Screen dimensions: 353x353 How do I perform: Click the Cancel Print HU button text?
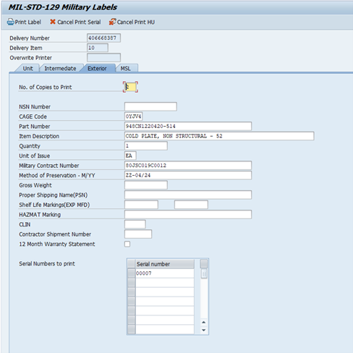tap(136, 22)
